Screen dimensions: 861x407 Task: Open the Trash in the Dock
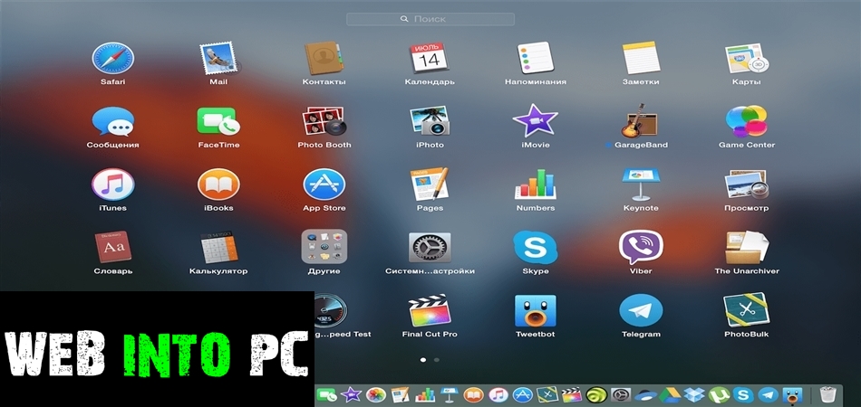827,394
